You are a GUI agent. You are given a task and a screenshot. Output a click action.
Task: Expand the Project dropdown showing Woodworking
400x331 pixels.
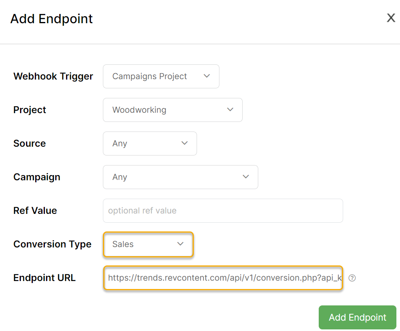point(172,110)
